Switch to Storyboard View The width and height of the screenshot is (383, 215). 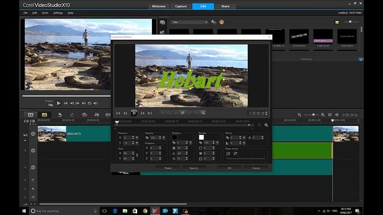click(x=31, y=115)
